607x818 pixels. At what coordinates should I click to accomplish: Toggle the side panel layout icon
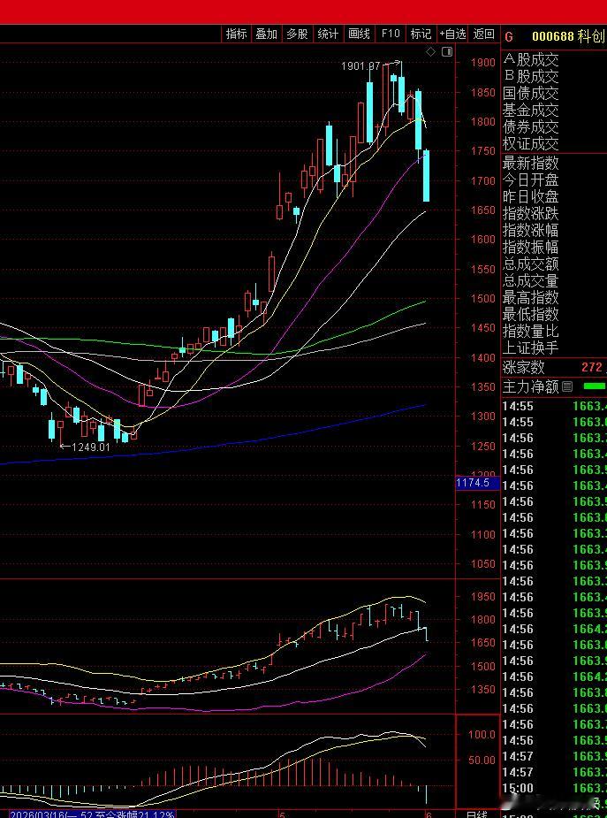click(447, 51)
